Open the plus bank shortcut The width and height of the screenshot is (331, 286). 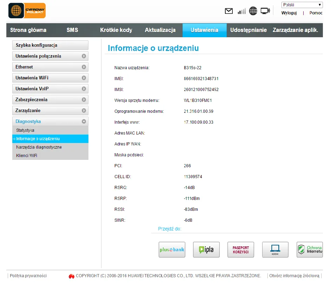172,250
